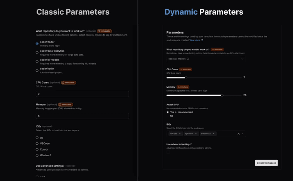The height and width of the screenshot is (181, 293).
Task: Adjust the CPU Cores slider handle
Action: click(186, 78)
